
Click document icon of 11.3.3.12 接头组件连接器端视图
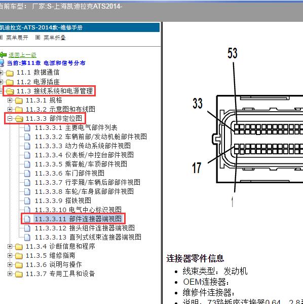[x=27, y=228]
